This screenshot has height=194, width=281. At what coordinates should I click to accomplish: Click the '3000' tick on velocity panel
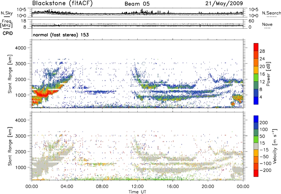[x=20, y=136]
